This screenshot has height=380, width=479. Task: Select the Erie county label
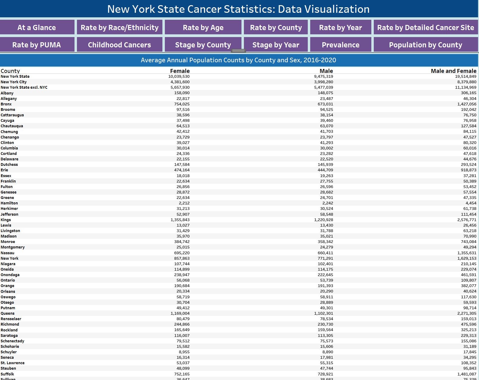(4, 170)
